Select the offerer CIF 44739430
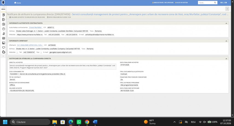This screenshot has height=126, width=234. click(x=52, y=45)
